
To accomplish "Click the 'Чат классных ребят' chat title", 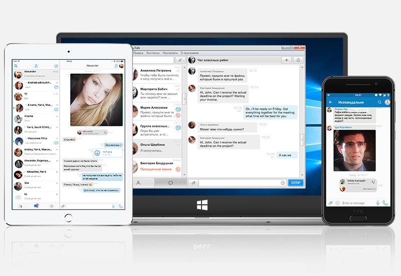I will point(213,60).
